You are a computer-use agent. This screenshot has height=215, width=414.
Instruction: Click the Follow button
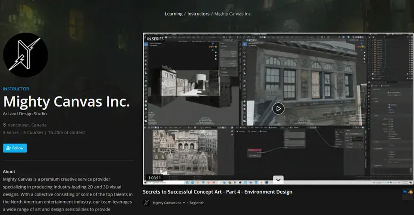coord(15,148)
